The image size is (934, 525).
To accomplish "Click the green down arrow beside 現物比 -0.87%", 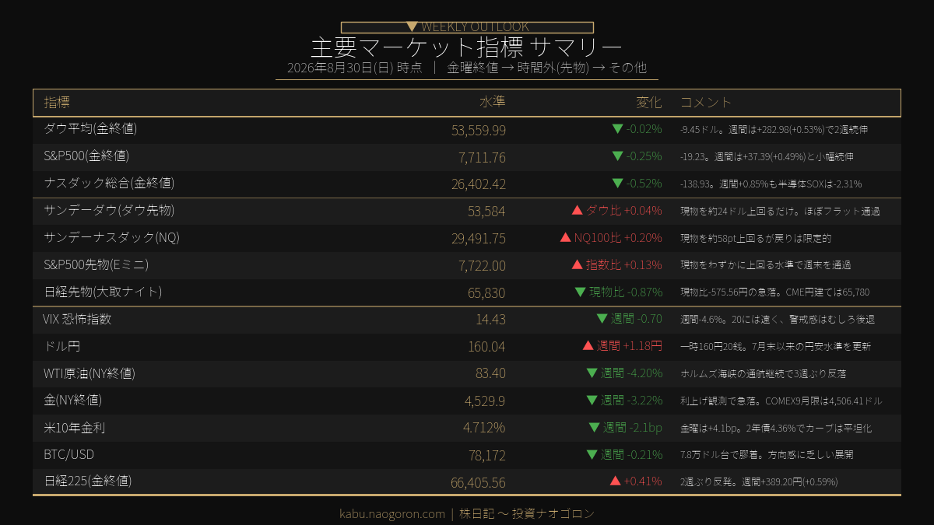I will pyautogui.click(x=580, y=292).
